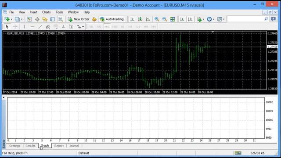Open the Tools menu
Screen dimensions: 281x158
(59, 12)
